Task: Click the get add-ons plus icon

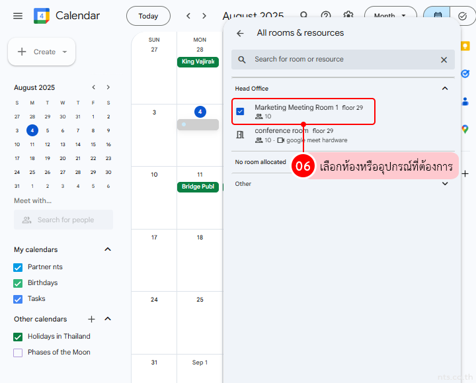Action: tap(465, 174)
